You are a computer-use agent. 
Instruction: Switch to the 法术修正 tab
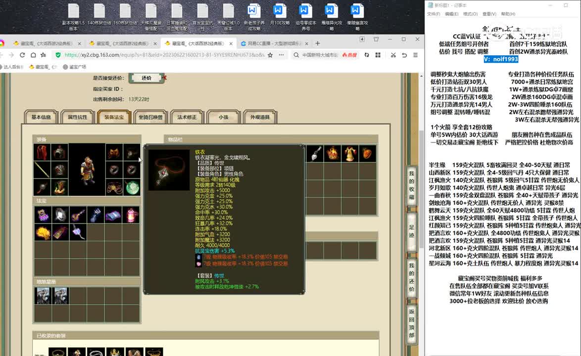[x=187, y=117]
